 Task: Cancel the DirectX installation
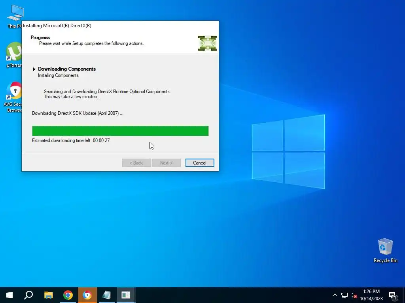pyautogui.click(x=200, y=163)
